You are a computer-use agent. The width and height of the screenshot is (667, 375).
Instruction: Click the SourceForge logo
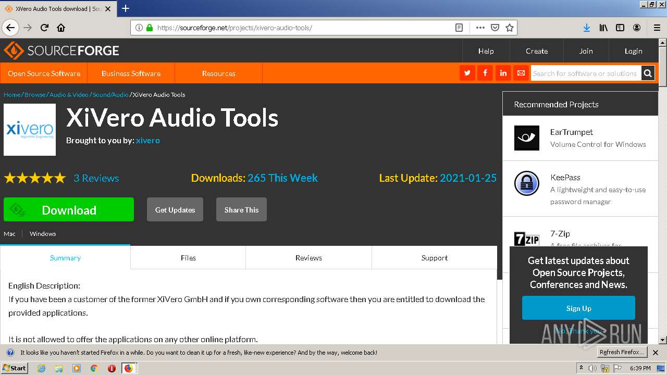click(61, 51)
